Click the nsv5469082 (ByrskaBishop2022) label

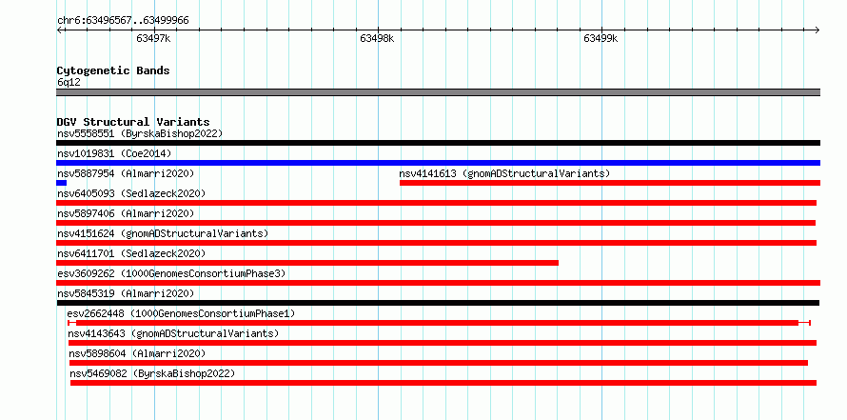point(152,373)
